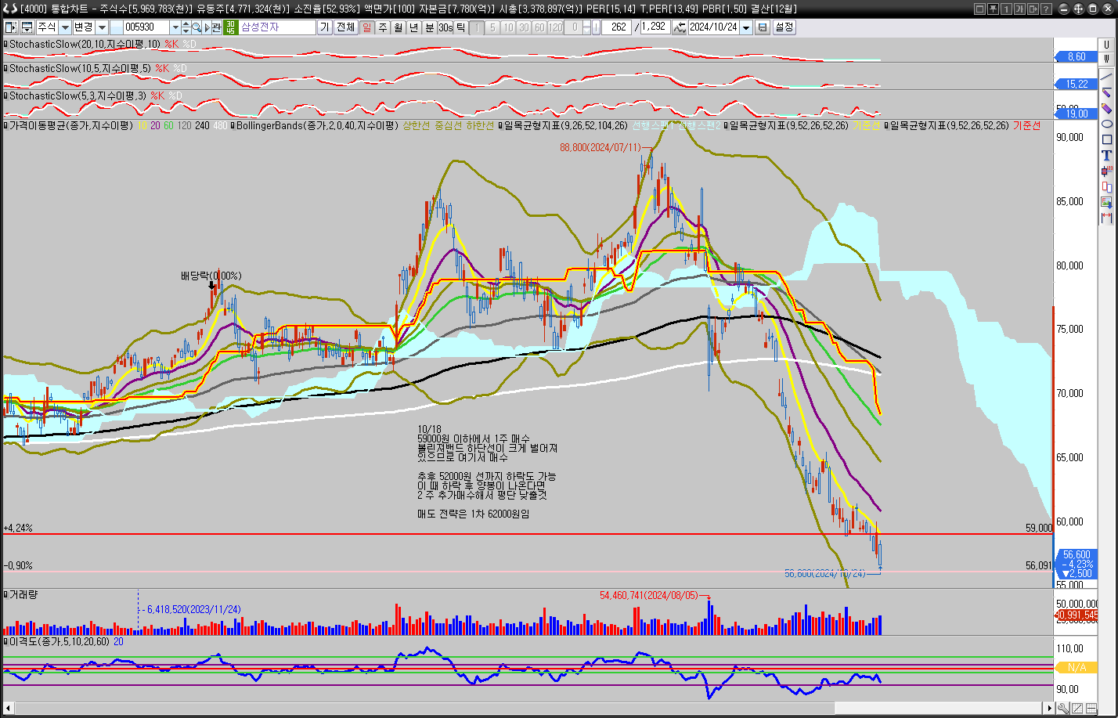
Task: Select the trend line drawing tool
Action: [1106, 76]
